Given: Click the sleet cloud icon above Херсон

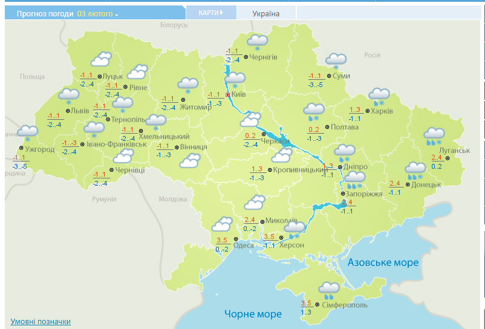Looking at the screenshot, I should (295, 230).
